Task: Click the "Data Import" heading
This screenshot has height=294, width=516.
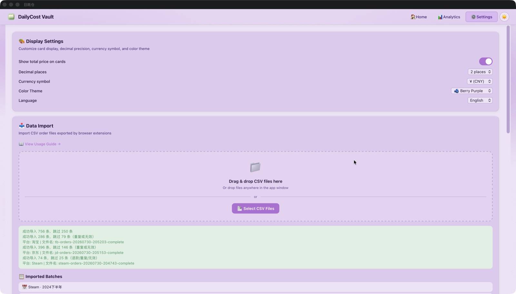Action: (x=40, y=126)
